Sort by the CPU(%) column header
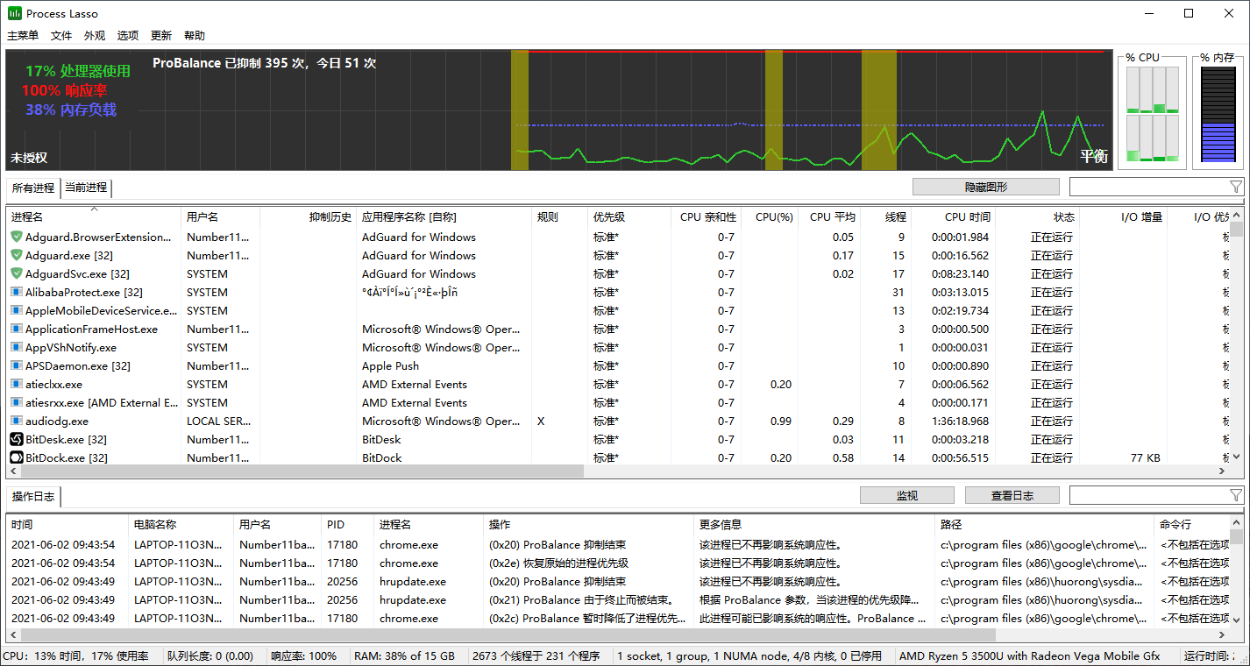Screen dimensions: 1250x666 tap(773, 217)
